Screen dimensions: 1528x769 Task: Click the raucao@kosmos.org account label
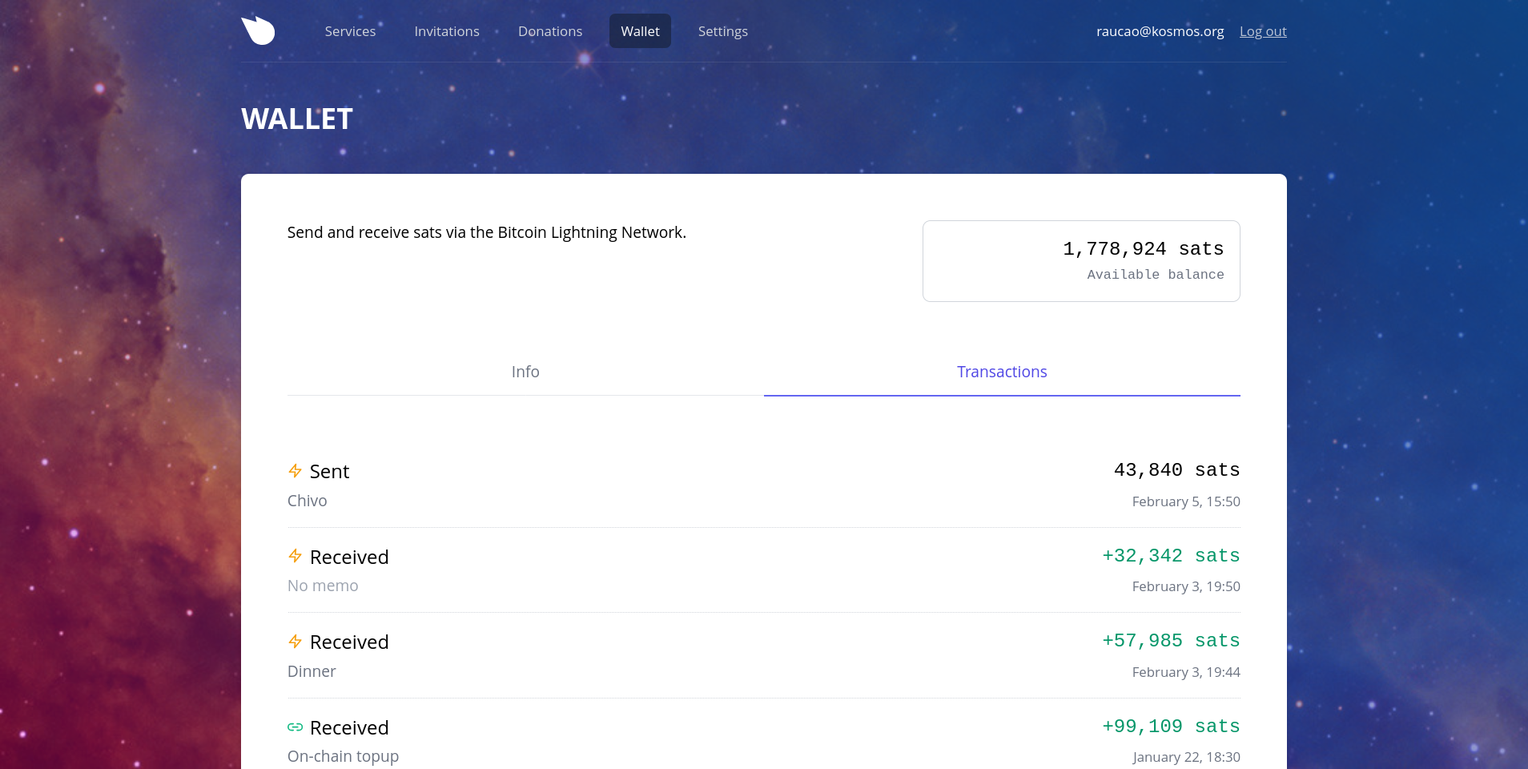[x=1160, y=31]
